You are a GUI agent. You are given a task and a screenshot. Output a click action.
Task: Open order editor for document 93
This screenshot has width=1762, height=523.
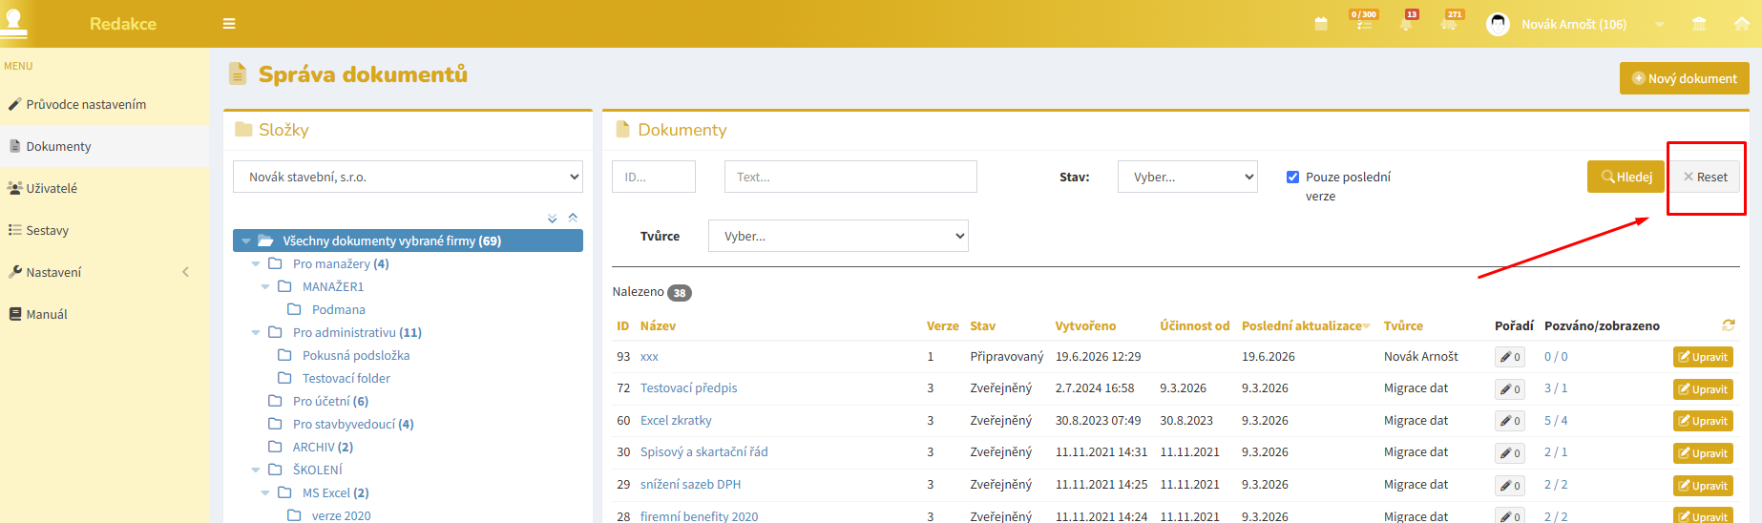point(1510,357)
